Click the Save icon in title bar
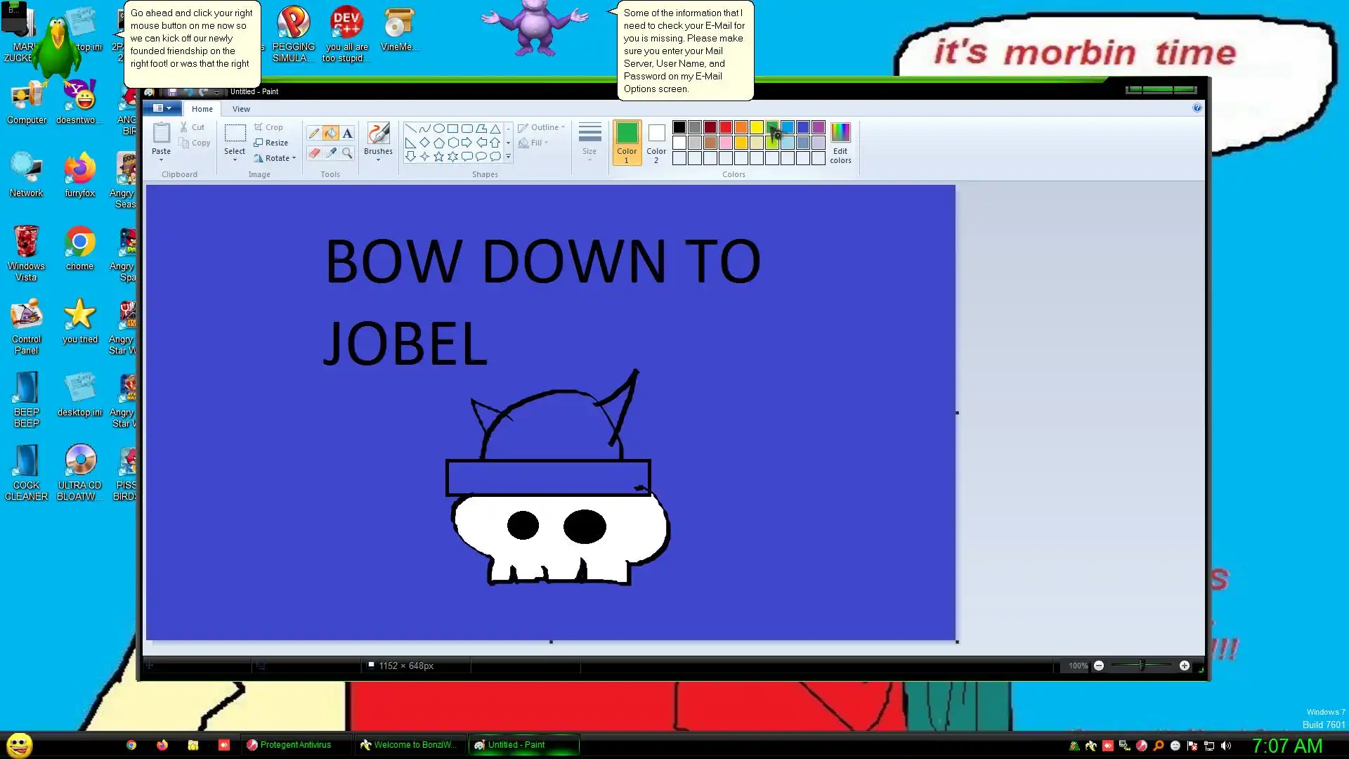 (x=172, y=92)
